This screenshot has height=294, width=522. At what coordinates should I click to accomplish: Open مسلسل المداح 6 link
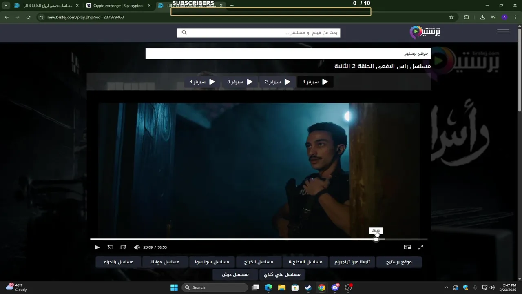(x=305, y=262)
